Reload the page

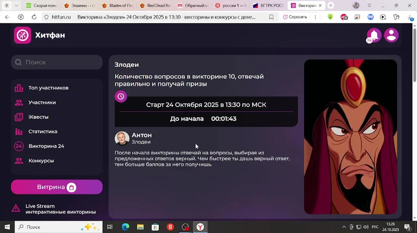point(34,17)
